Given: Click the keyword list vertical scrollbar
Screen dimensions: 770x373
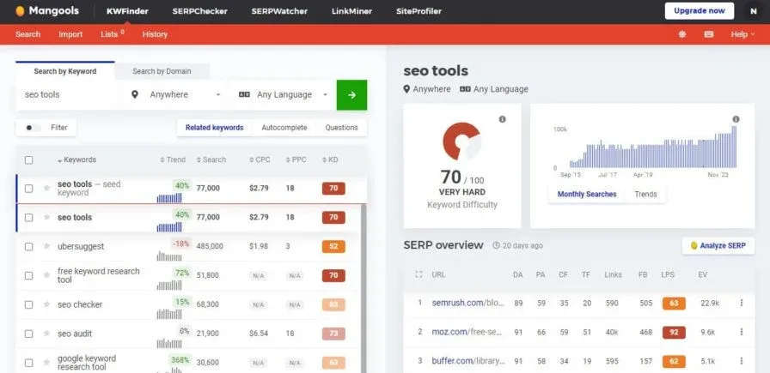Looking at the screenshot, I should pos(364,288).
